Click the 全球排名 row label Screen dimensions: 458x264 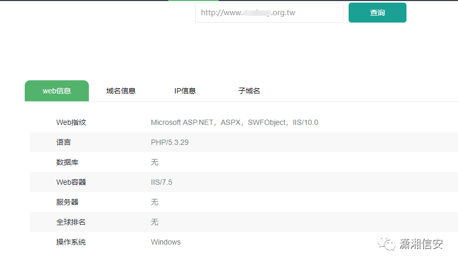click(71, 222)
